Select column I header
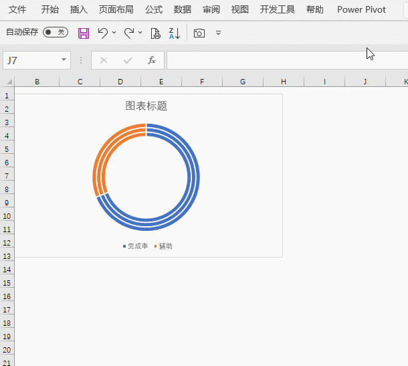The image size is (408, 366). click(x=324, y=82)
